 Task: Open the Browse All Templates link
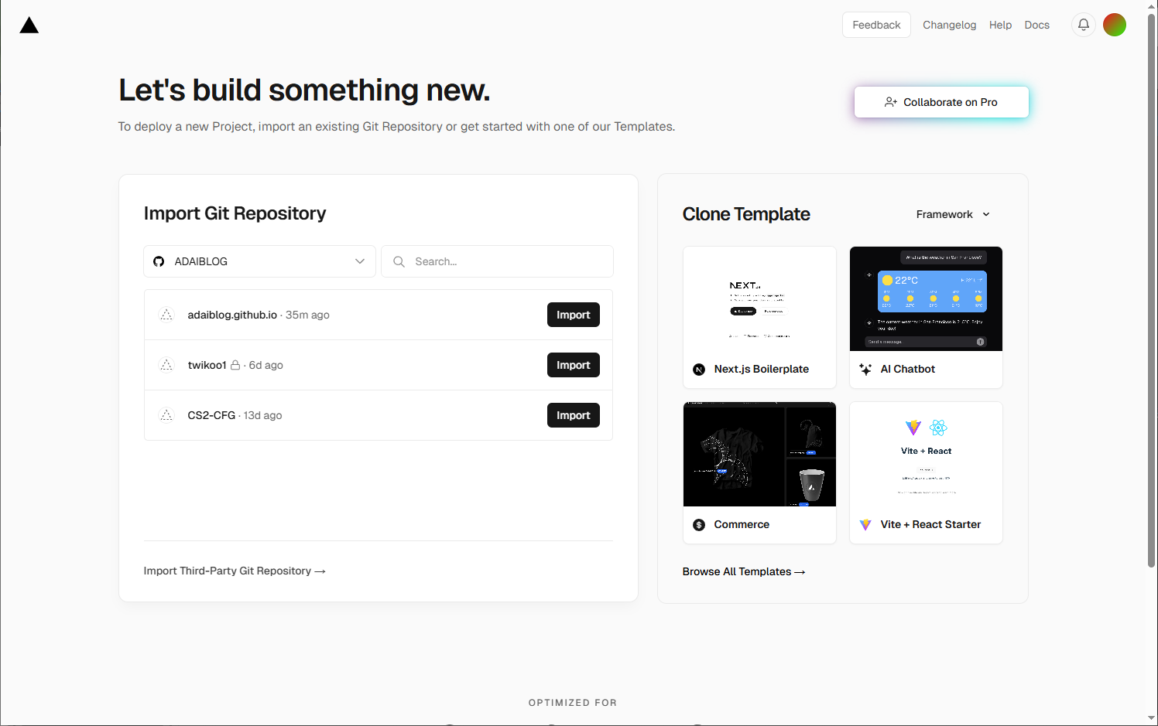click(743, 571)
